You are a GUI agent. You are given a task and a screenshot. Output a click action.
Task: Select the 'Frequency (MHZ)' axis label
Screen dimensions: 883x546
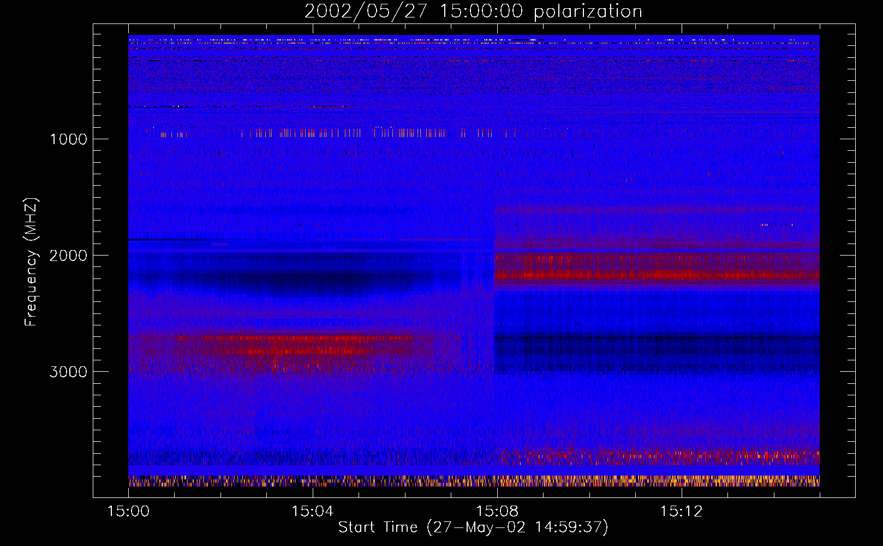click(31, 262)
